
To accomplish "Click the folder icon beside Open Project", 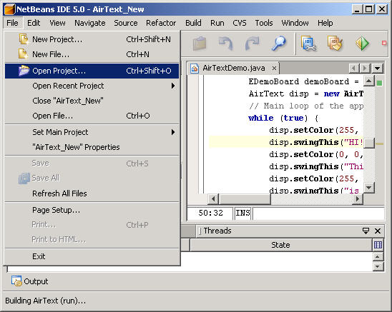I will 24,71.
